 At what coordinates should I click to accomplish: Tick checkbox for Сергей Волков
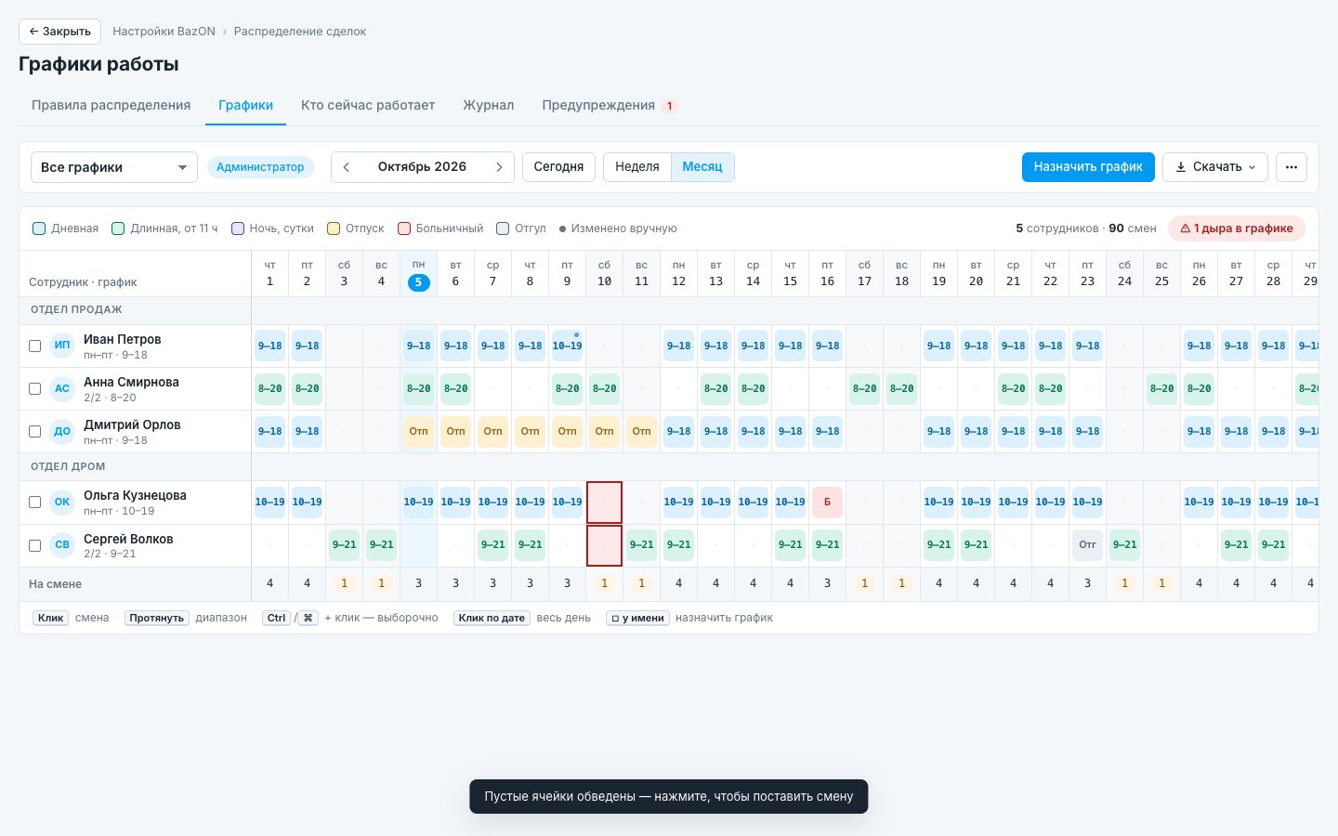(x=34, y=545)
